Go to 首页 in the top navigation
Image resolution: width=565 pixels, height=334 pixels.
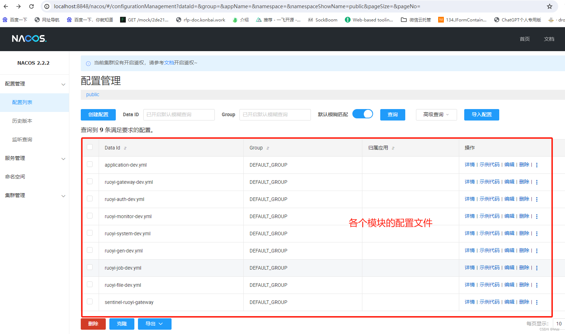(x=525, y=39)
